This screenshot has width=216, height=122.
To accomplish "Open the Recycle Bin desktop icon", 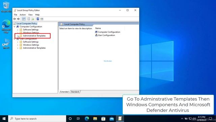I will tap(6, 7).
